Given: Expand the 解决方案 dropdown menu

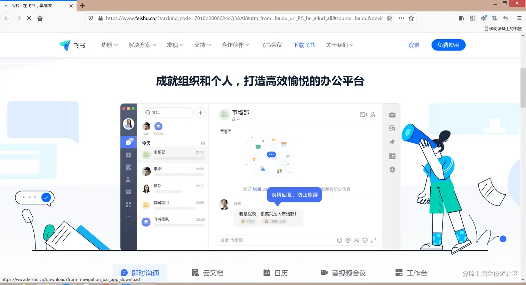Looking at the screenshot, I should click(x=142, y=45).
